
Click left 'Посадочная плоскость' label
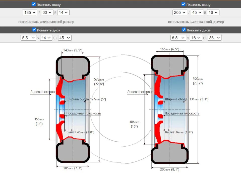pyautogui.click(x=84, y=113)
